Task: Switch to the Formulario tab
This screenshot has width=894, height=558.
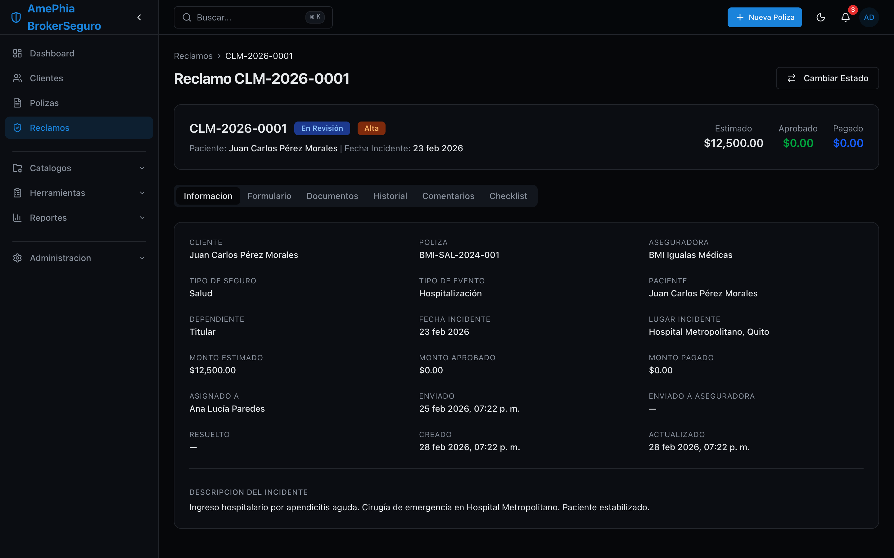Action: [269, 196]
